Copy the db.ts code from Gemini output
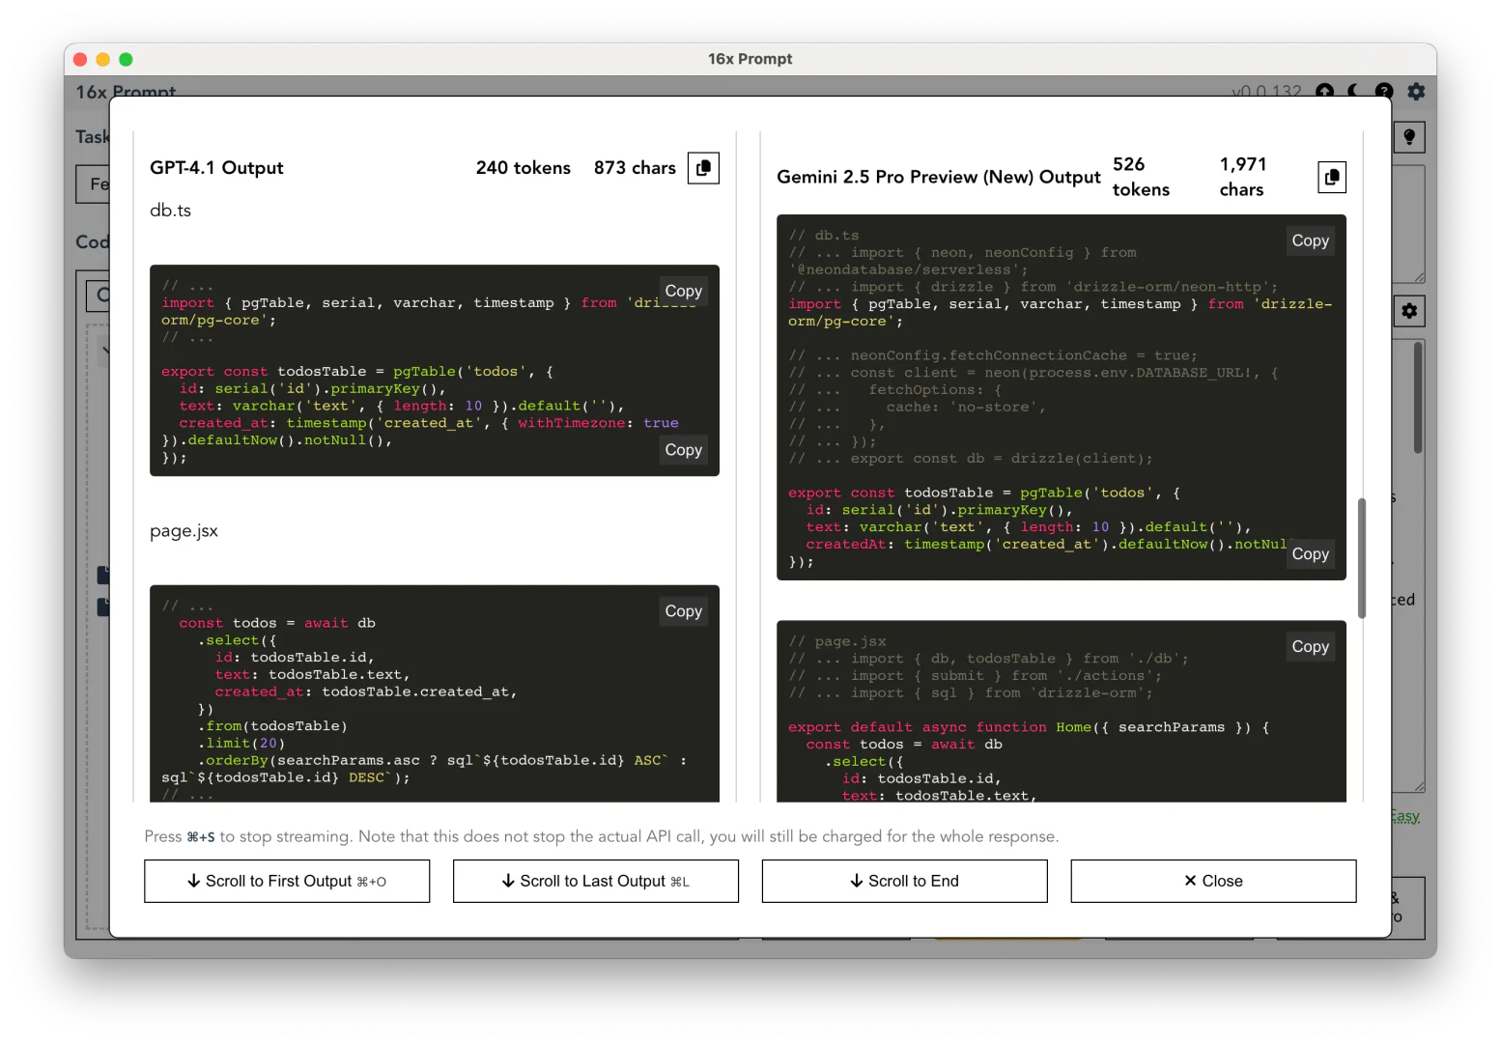The width and height of the screenshot is (1501, 1043). [1310, 240]
